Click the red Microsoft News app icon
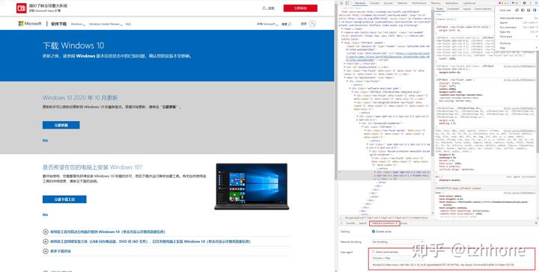Viewport: 539px width, 272px height. coord(21,8)
